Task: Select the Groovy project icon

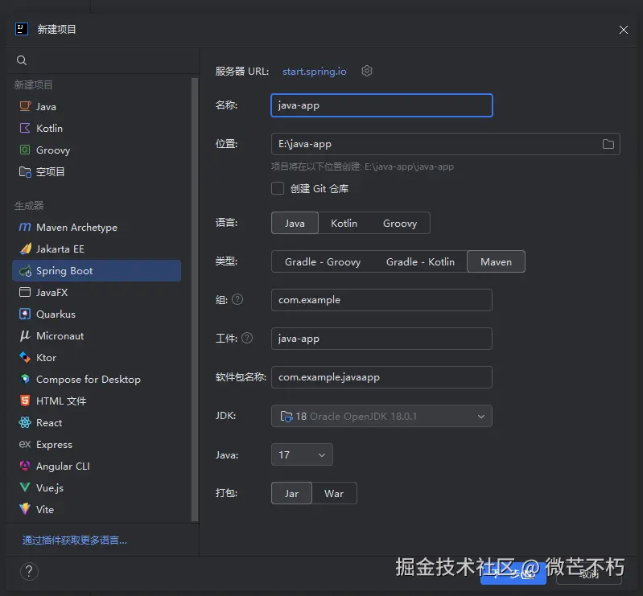Action: 25,150
